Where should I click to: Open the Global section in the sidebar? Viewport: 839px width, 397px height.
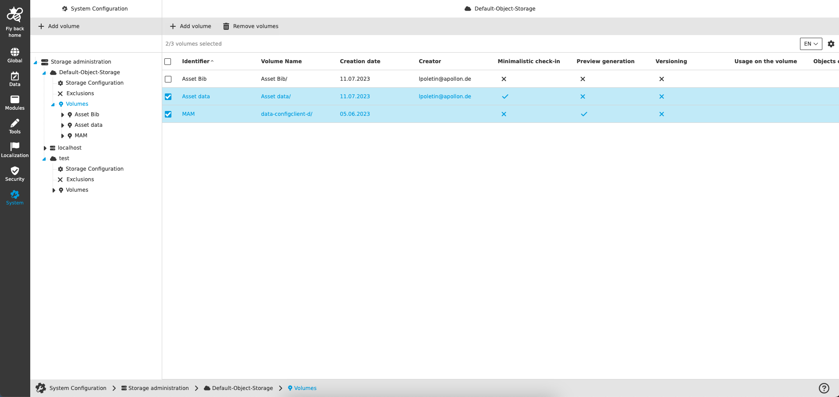click(x=14, y=54)
